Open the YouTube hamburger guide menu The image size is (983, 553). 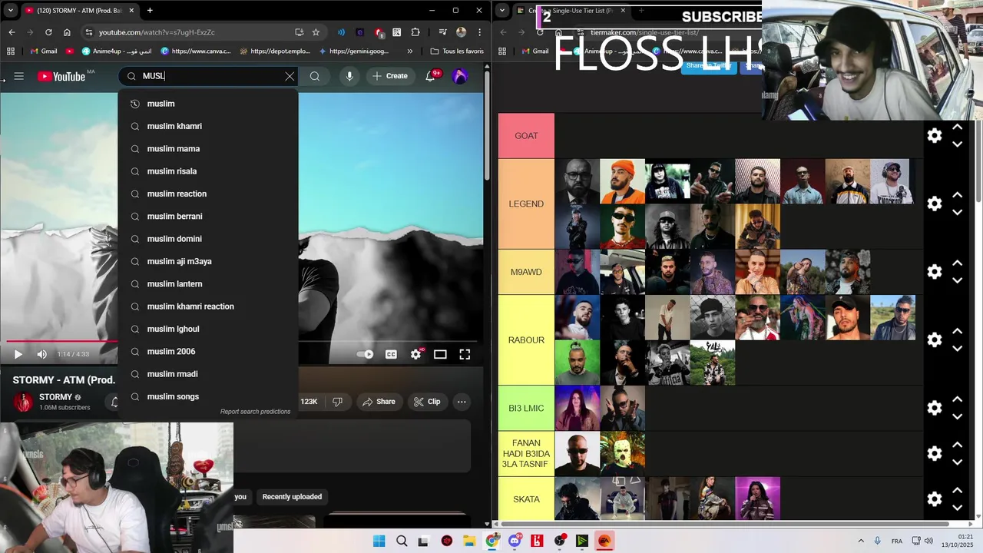pyautogui.click(x=19, y=76)
